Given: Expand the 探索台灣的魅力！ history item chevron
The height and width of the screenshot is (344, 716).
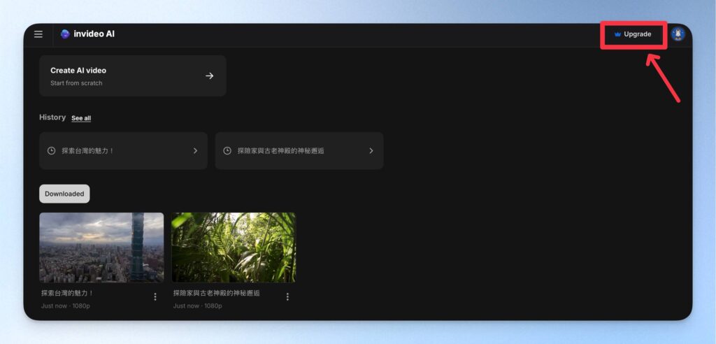Looking at the screenshot, I should coord(195,150).
